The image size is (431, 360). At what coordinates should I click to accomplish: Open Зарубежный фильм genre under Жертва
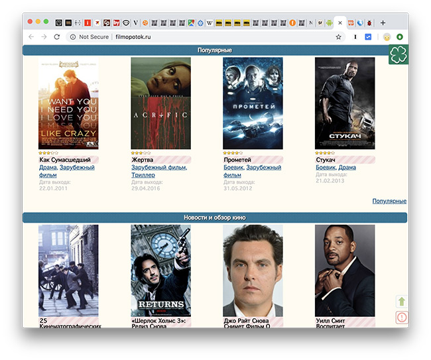point(159,167)
